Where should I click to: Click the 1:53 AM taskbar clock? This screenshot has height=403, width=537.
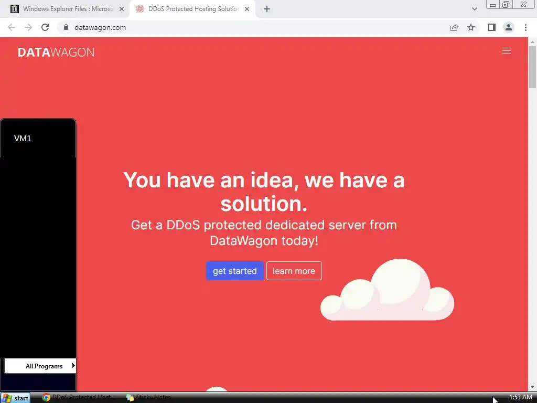point(521,397)
